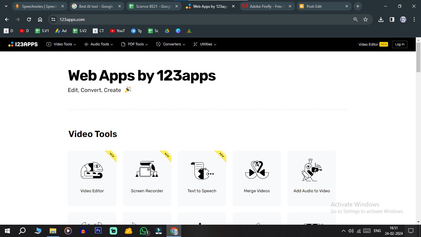Click the ENG language indicator
421x237 pixels.
pyautogui.click(x=377, y=231)
